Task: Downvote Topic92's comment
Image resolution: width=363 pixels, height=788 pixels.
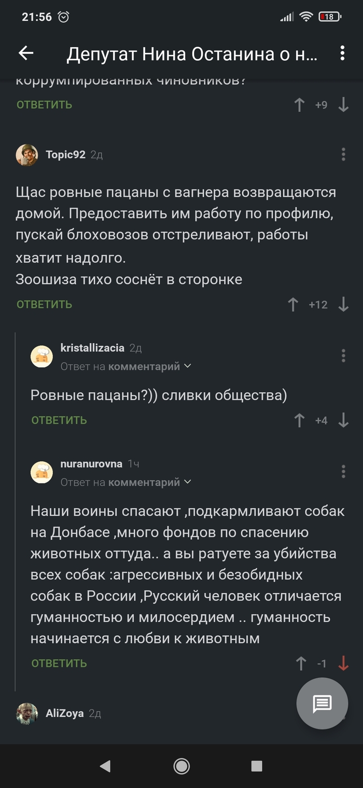Action: pyautogui.click(x=343, y=304)
